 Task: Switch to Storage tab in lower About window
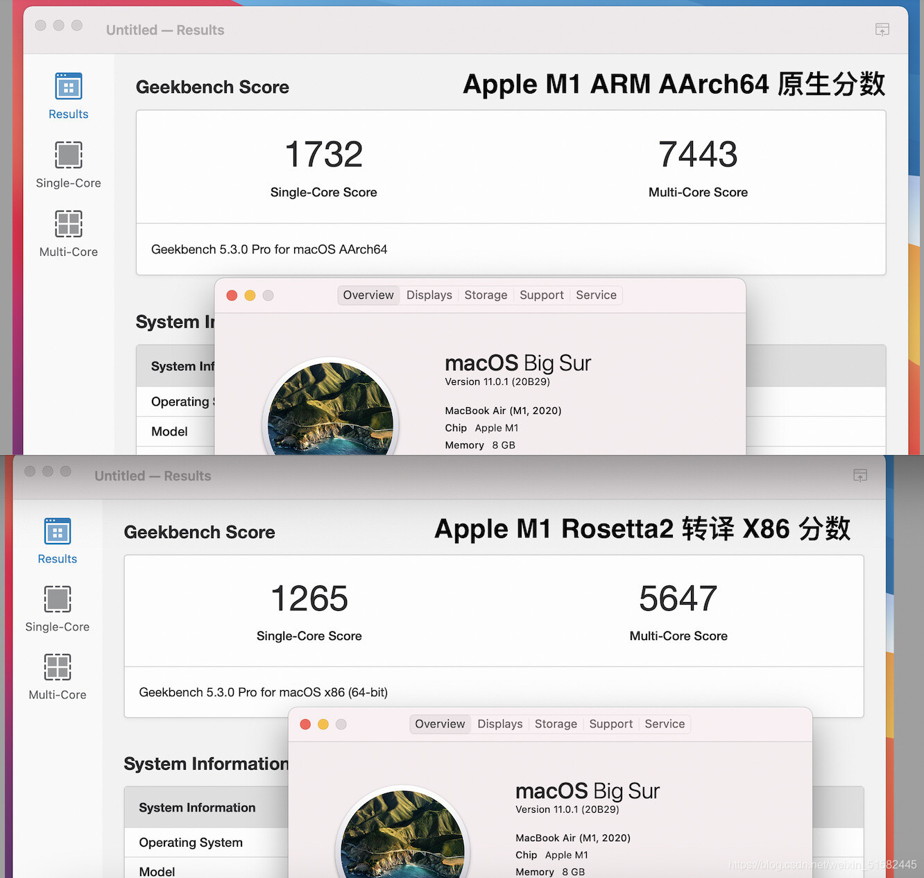[x=556, y=724]
